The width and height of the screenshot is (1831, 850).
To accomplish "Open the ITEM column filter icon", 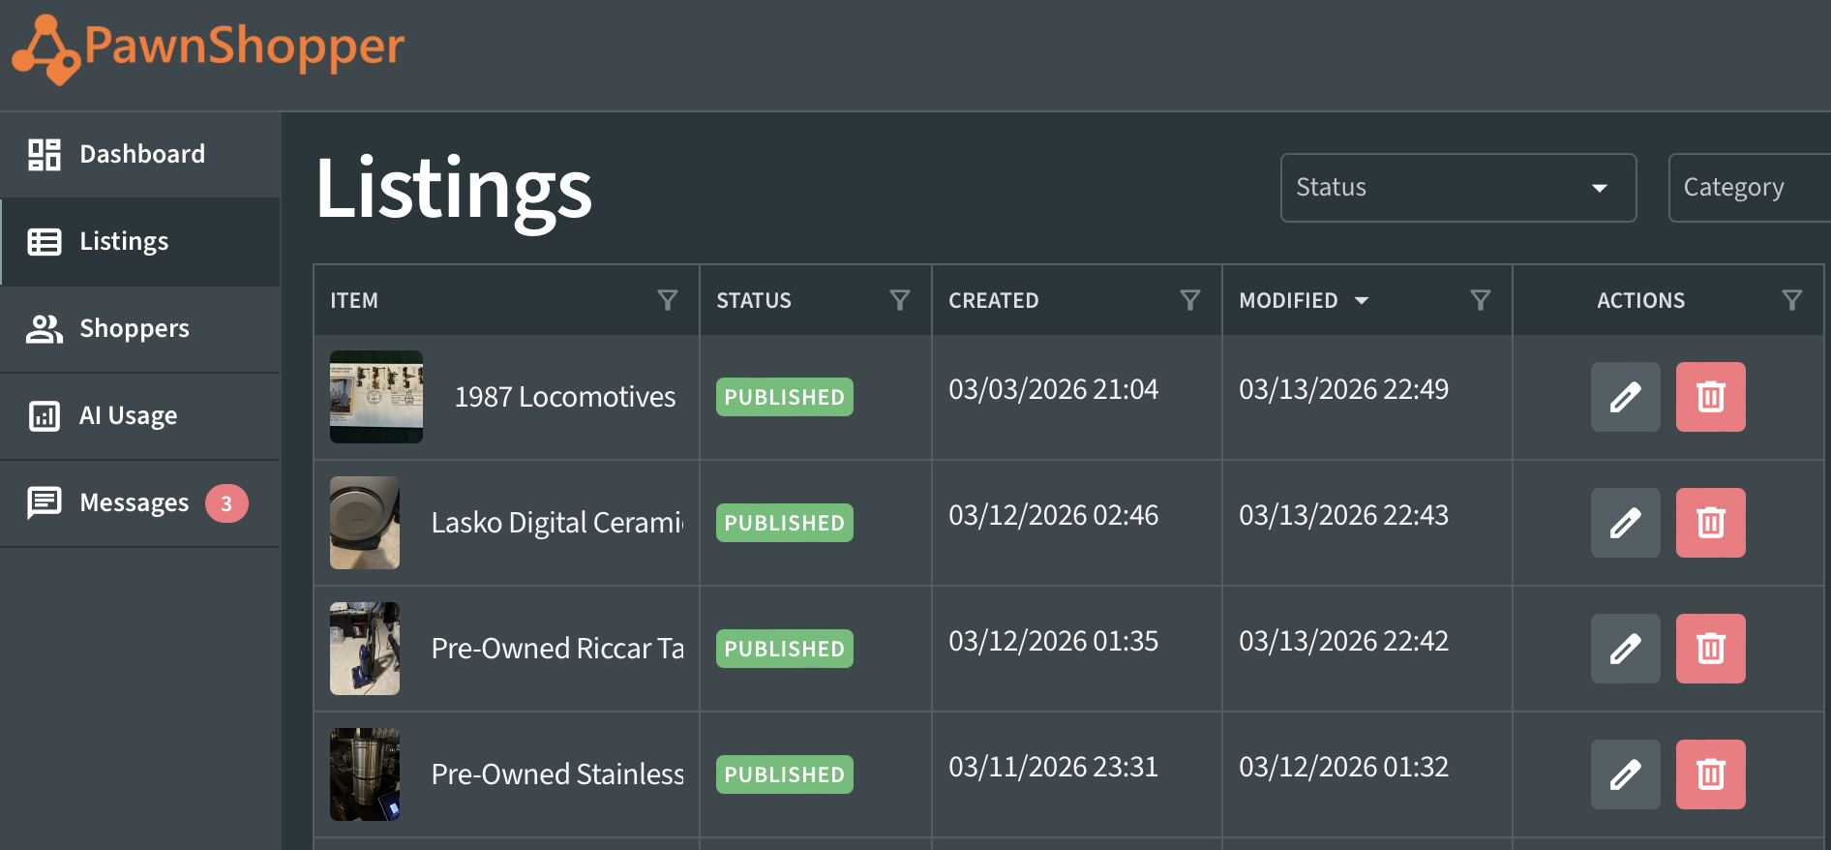I will (x=668, y=300).
